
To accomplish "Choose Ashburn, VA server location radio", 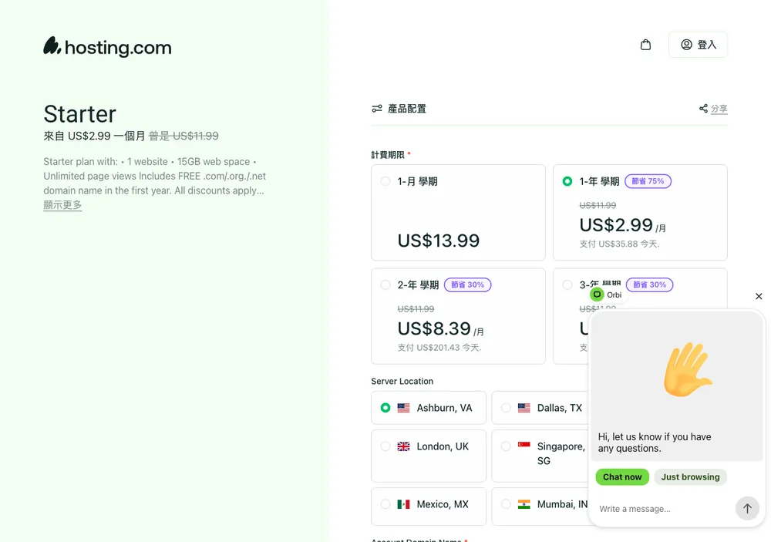I will click(x=385, y=408).
